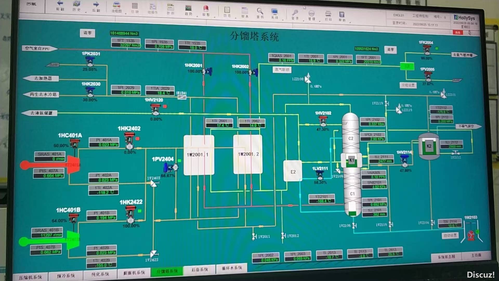499x281 pixels.
Task: Select valve 1HV2114 icon
Action: coord(404,161)
